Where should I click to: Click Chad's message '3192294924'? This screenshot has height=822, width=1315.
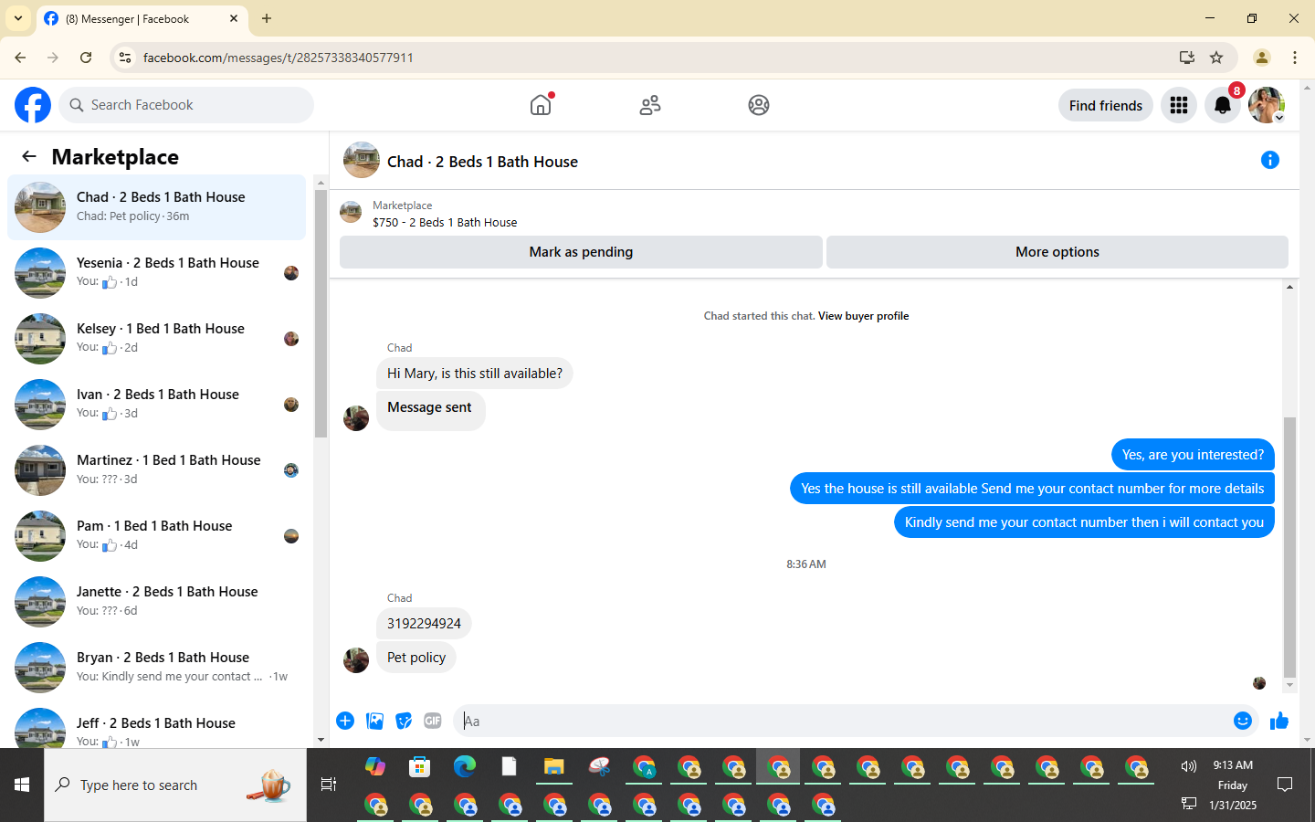tap(424, 624)
